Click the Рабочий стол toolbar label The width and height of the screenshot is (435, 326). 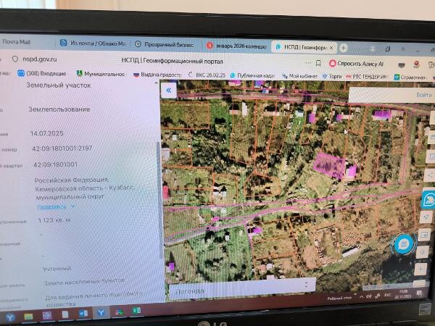(339, 298)
